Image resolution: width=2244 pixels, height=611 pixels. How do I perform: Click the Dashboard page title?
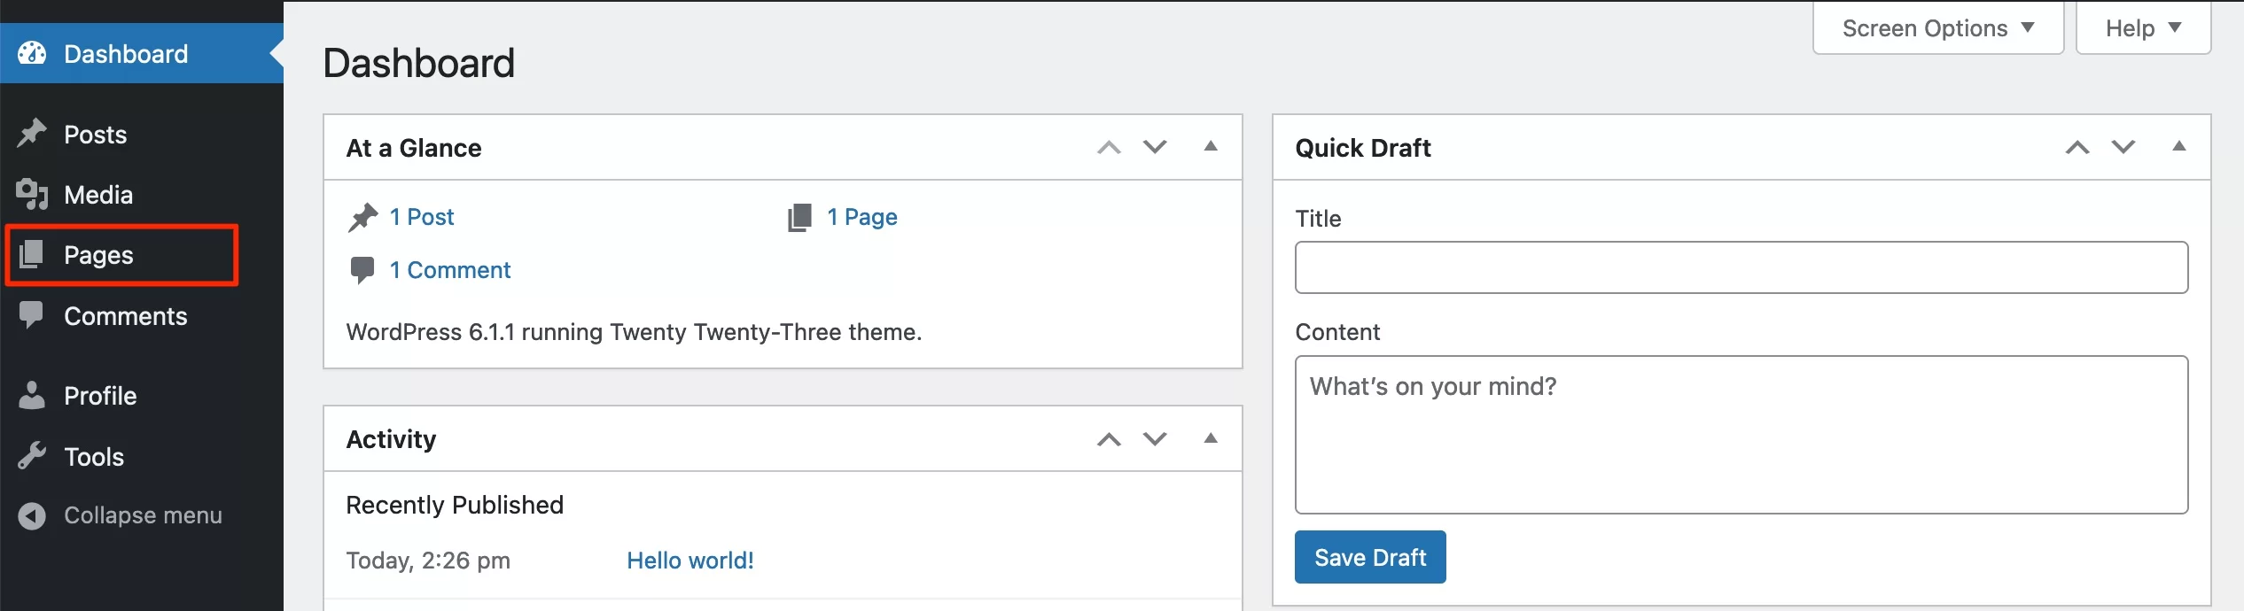click(x=418, y=63)
